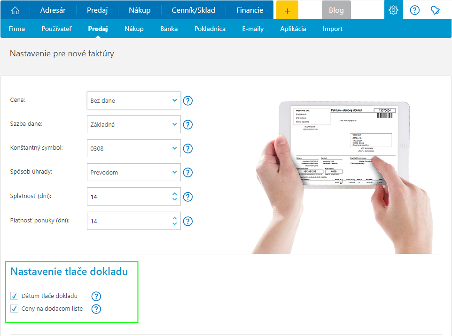The width and height of the screenshot is (452, 336).
Task: Switch to the E-maily settings tab
Action: [253, 29]
